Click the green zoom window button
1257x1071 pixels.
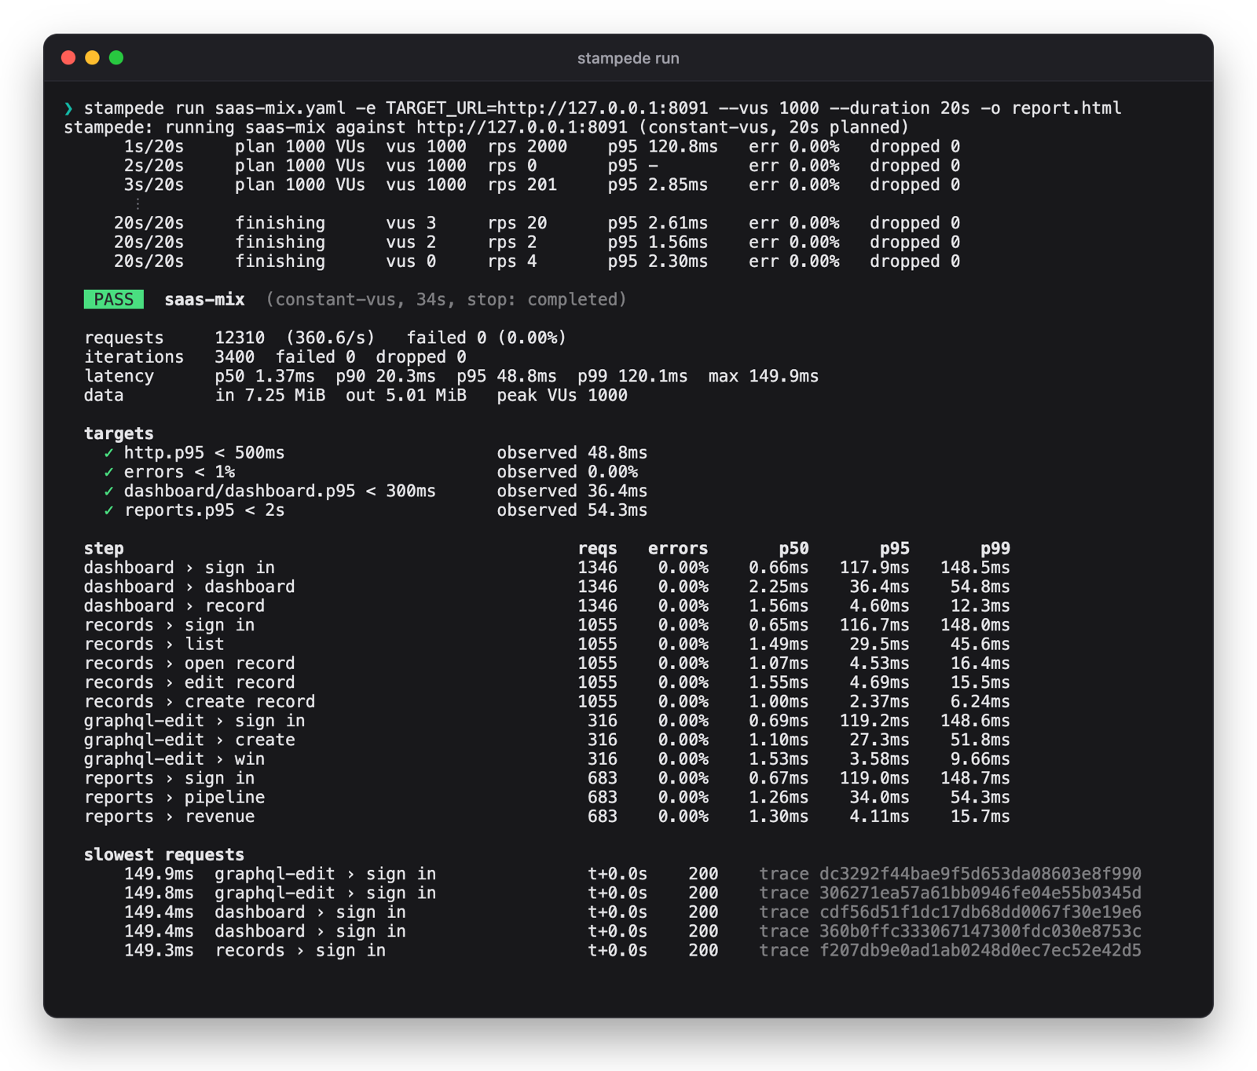[116, 57]
